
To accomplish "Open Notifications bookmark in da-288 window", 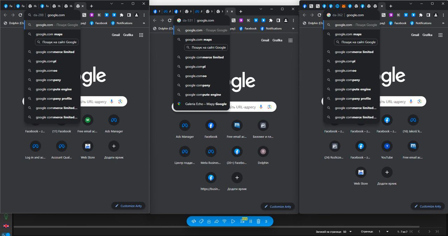I will pos(122,23).
